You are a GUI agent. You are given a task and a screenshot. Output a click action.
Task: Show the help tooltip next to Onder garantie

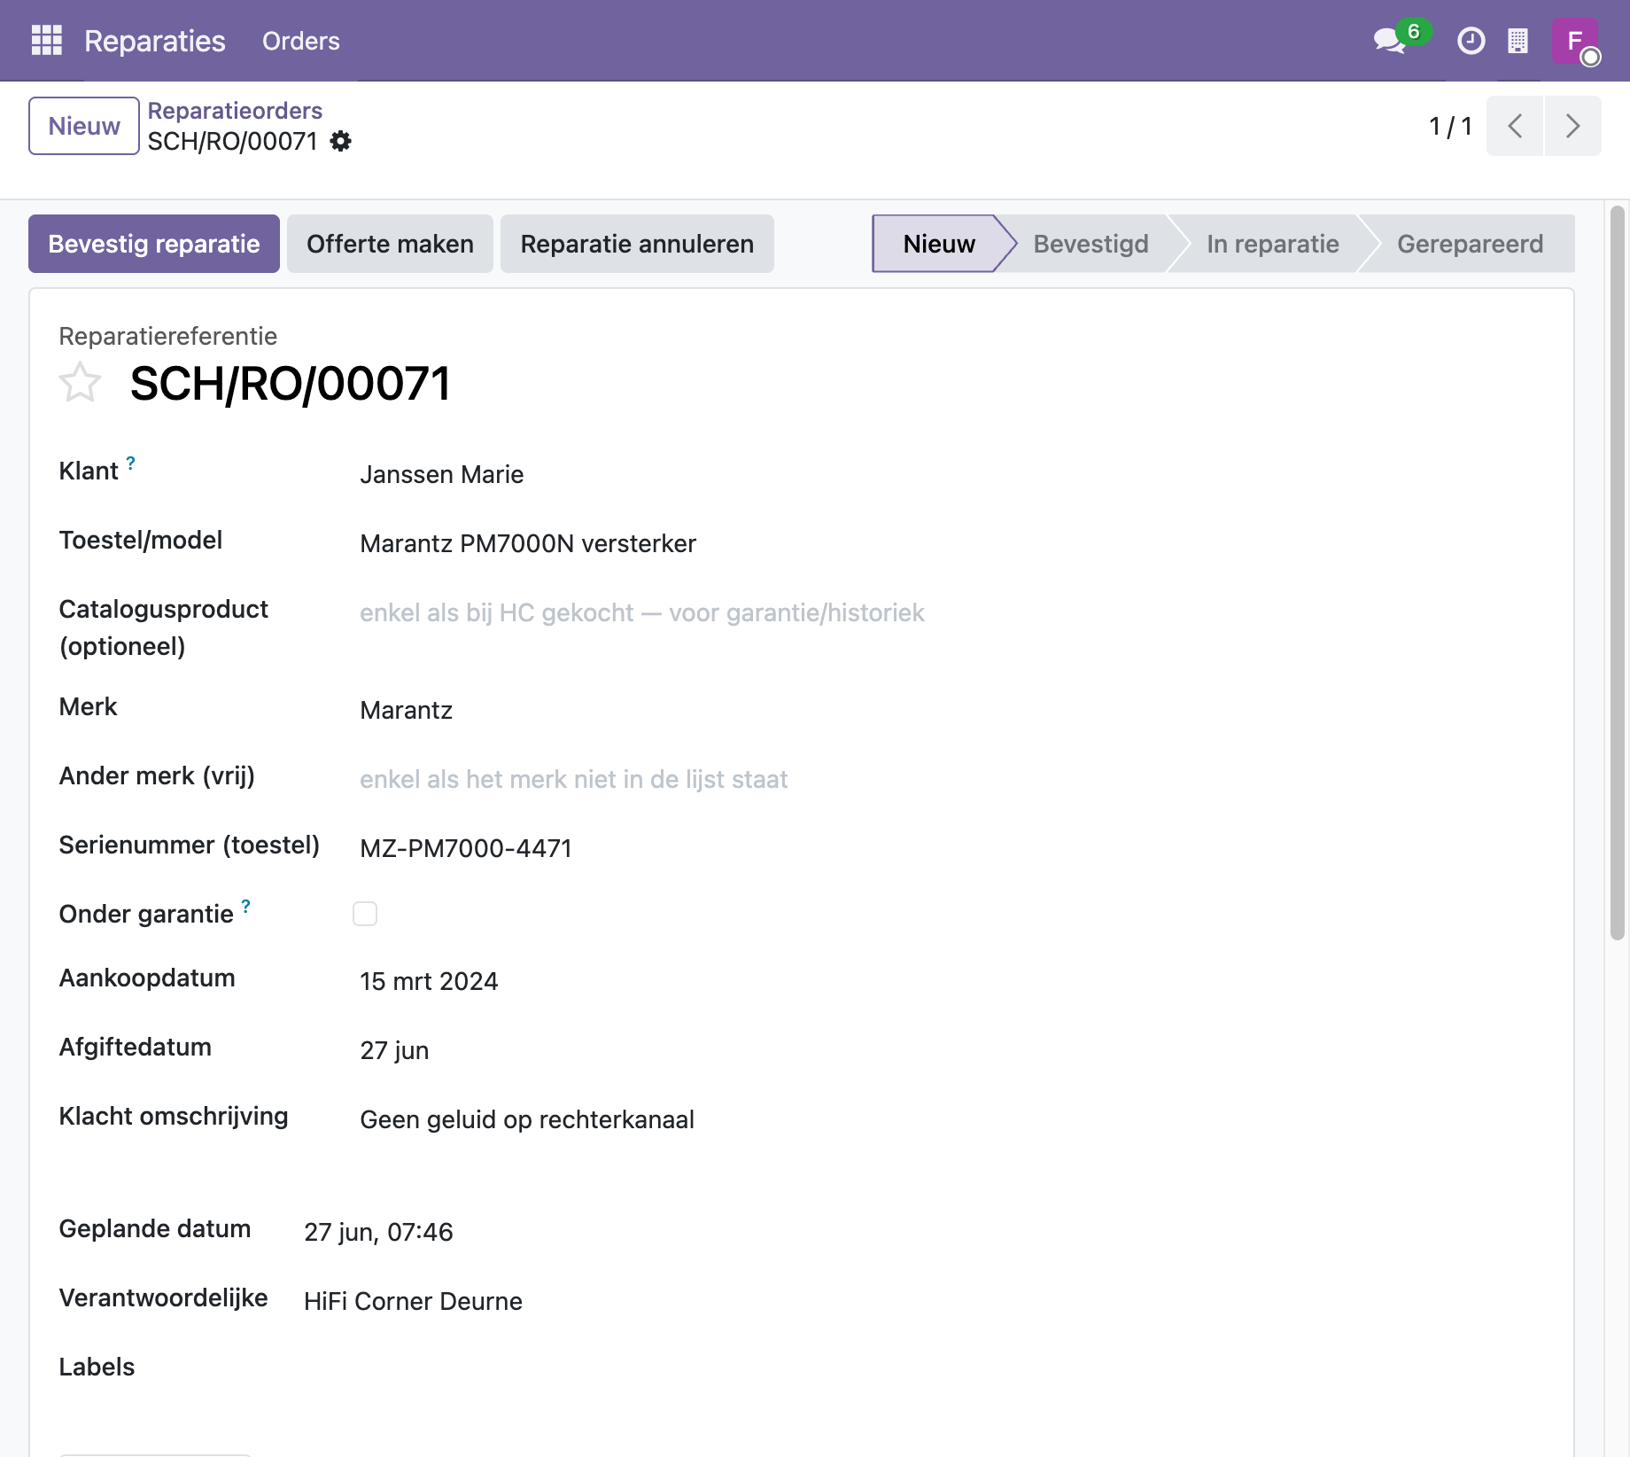(245, 906)
